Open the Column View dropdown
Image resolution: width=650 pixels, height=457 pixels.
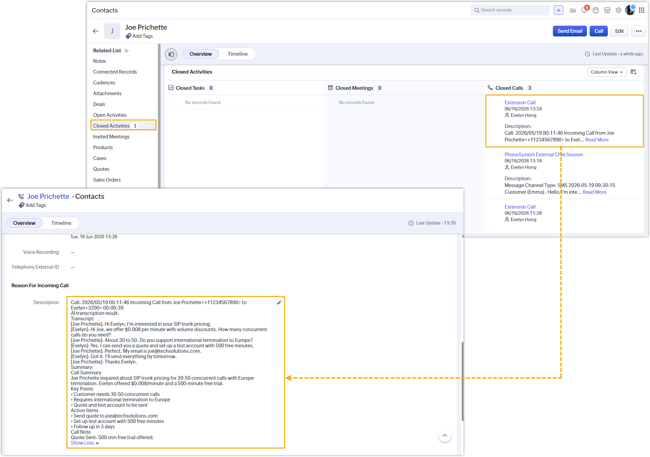click(x=606, y=72)
